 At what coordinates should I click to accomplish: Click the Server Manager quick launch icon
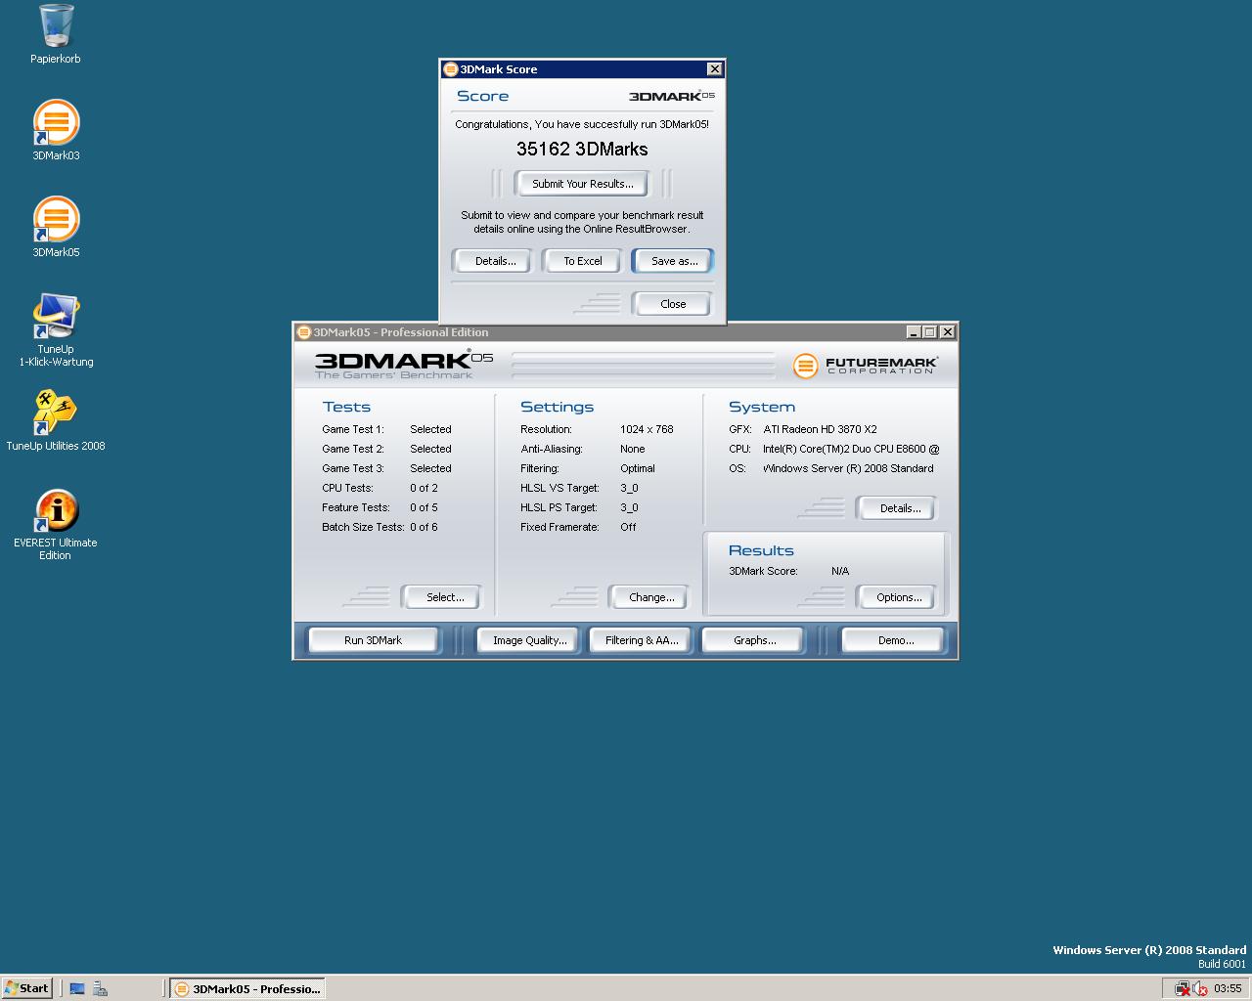[x=100, y=988]
